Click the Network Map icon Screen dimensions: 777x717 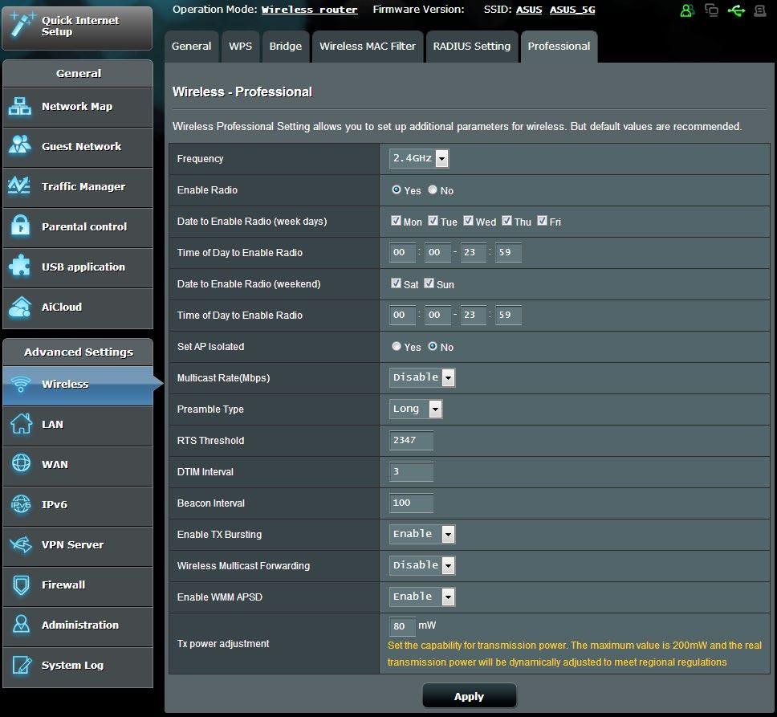click(20, 107)
